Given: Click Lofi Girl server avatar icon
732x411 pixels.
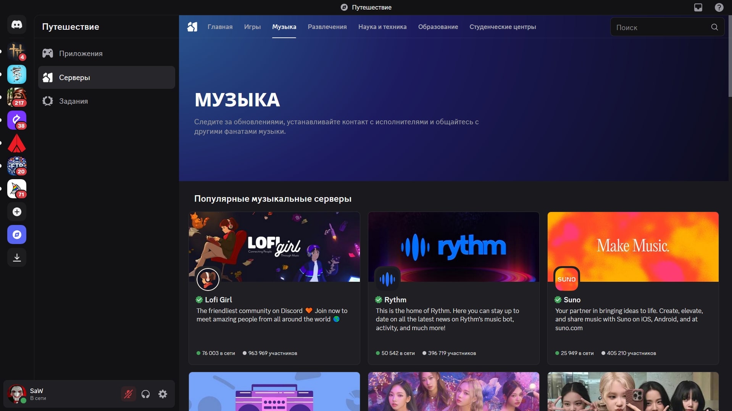Looking at the screenshot, I should coord(208,279).
